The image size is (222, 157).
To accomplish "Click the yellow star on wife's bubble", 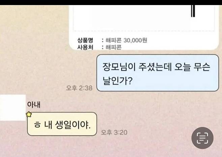I will (x=29, y=114).
